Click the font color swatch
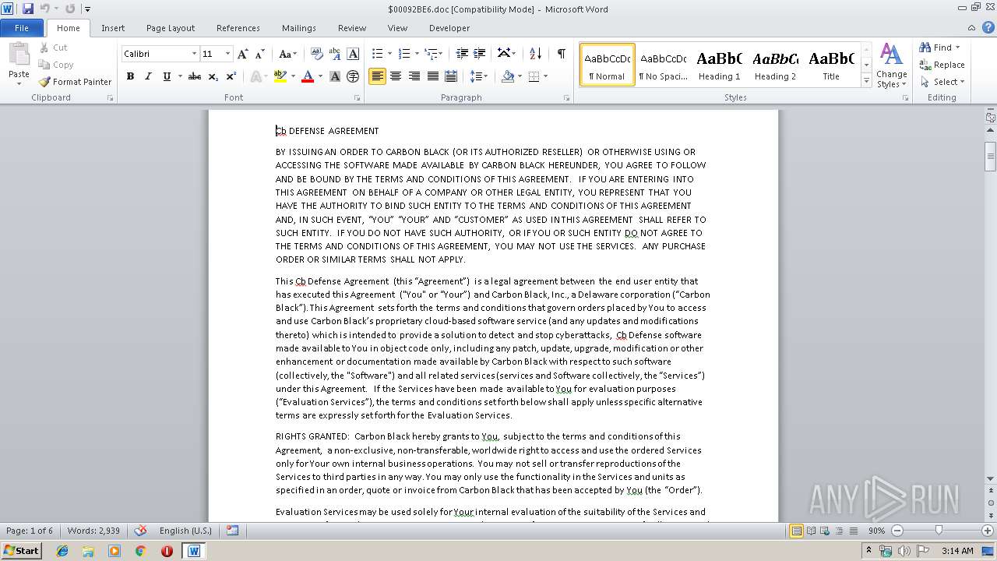This screenshot has width=997, height=561. [308, 76]
